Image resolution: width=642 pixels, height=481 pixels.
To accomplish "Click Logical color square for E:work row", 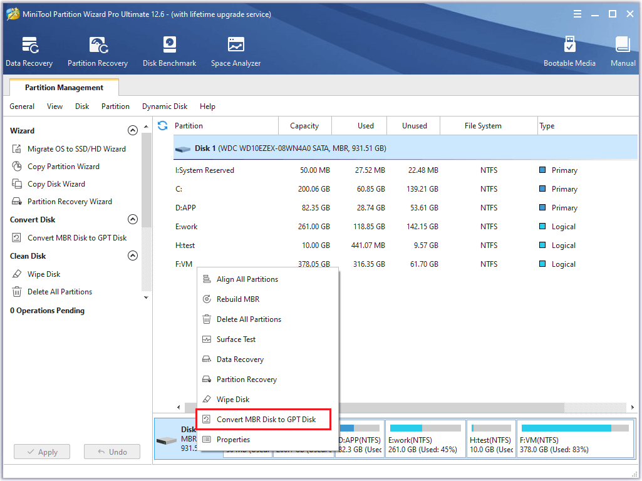I will 542,226.
